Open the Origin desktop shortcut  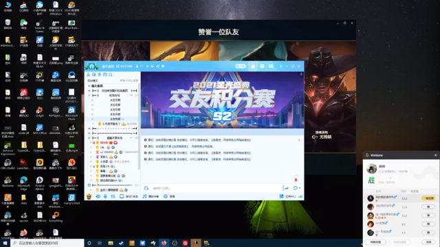[x=40, y=112]
